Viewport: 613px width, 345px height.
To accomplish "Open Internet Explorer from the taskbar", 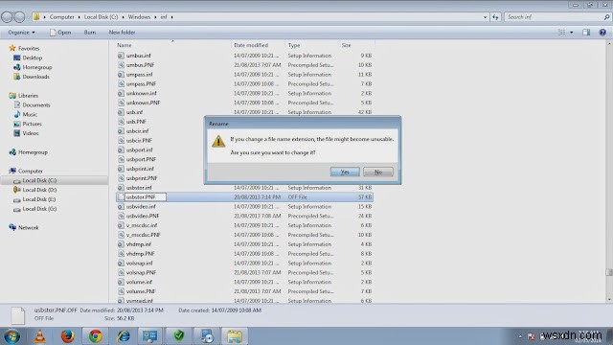I will 123,336.
